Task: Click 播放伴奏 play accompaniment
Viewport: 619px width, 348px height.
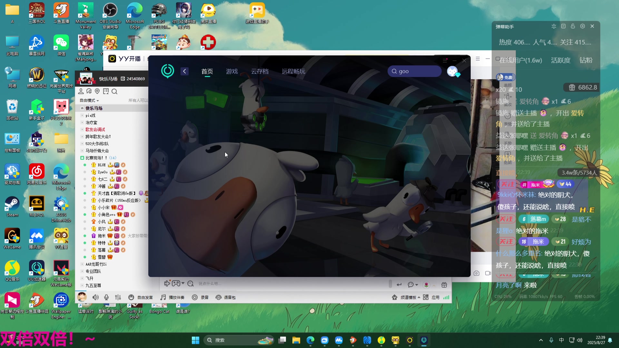Action: [172, 297]
